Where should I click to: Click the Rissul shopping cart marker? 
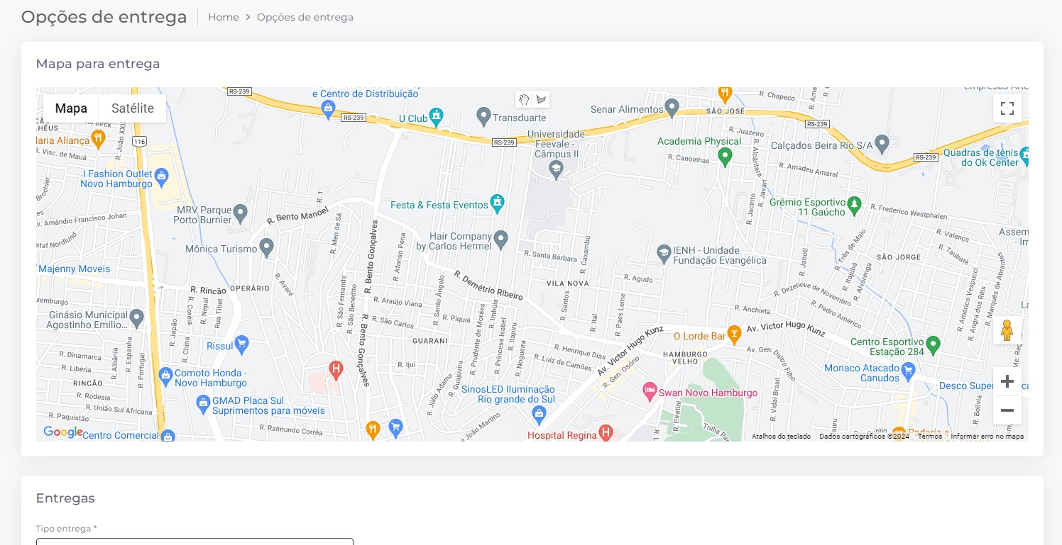[242, 343]
